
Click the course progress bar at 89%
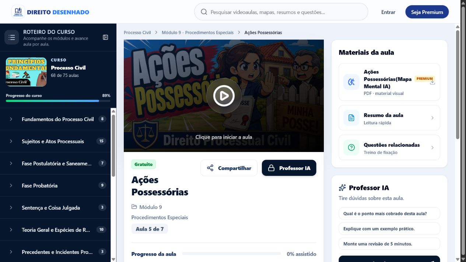[58, 101]
